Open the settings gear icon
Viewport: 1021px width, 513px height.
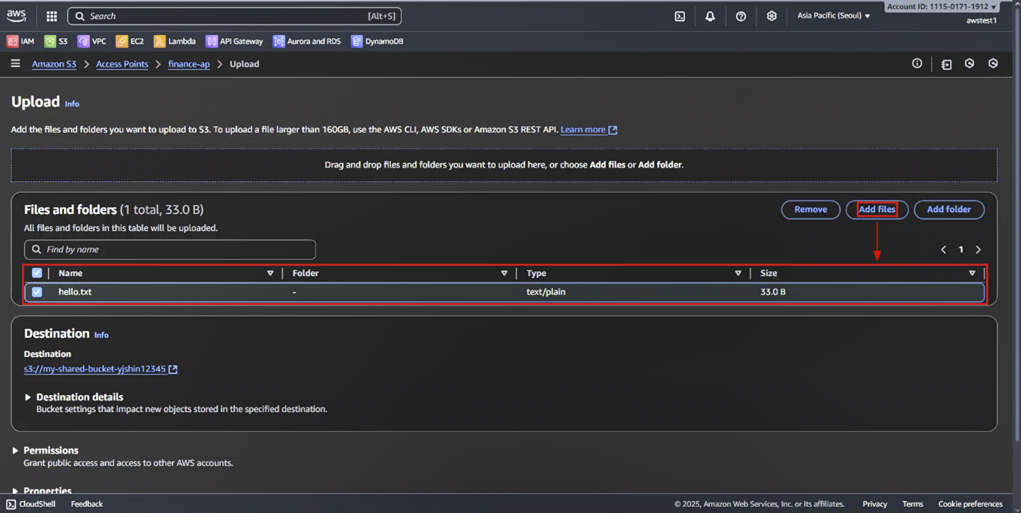[772, 16]
